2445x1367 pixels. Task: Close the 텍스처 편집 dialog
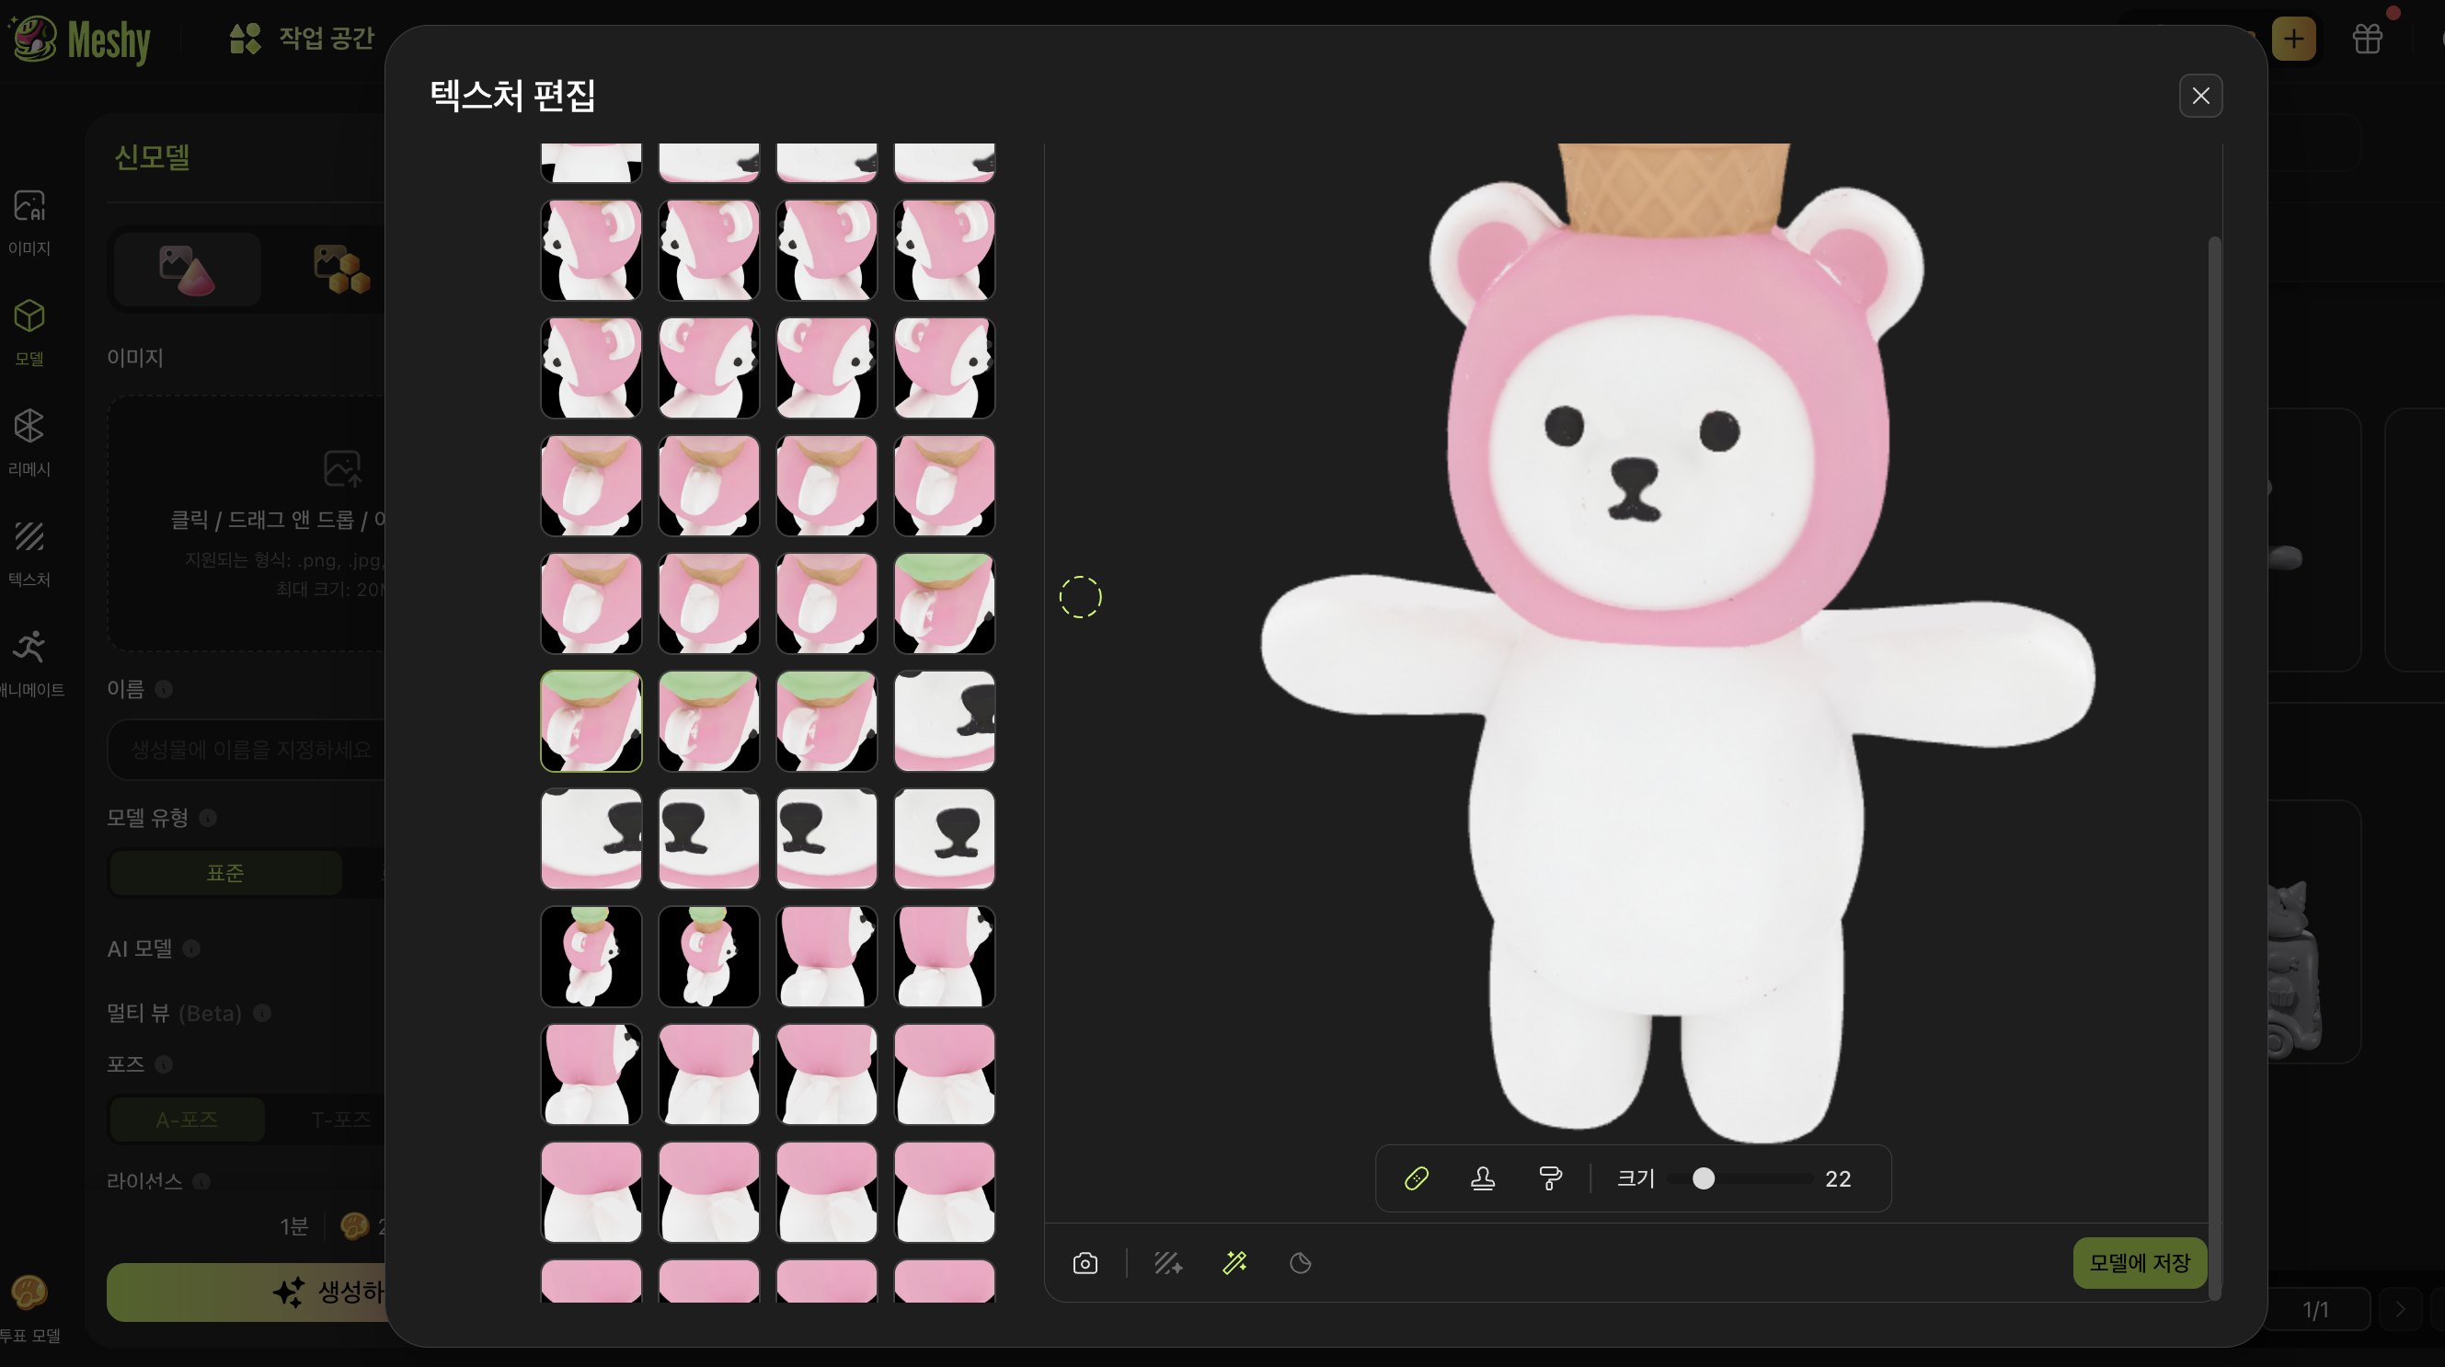[2200, 96]
